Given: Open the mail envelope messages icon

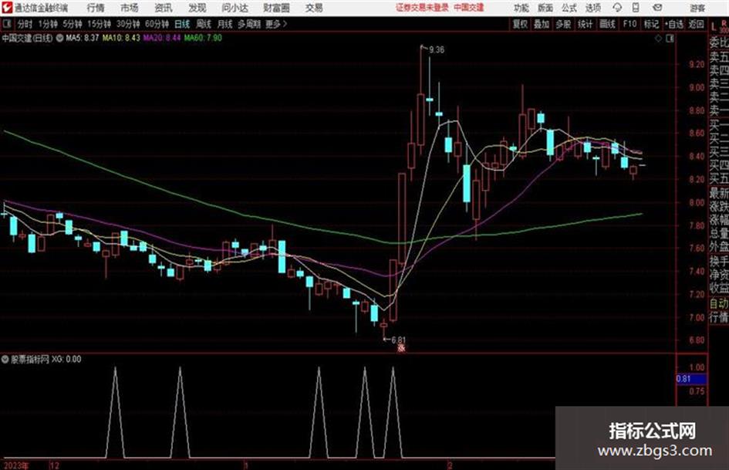Looking at the screenshot, I should [657, 8].
